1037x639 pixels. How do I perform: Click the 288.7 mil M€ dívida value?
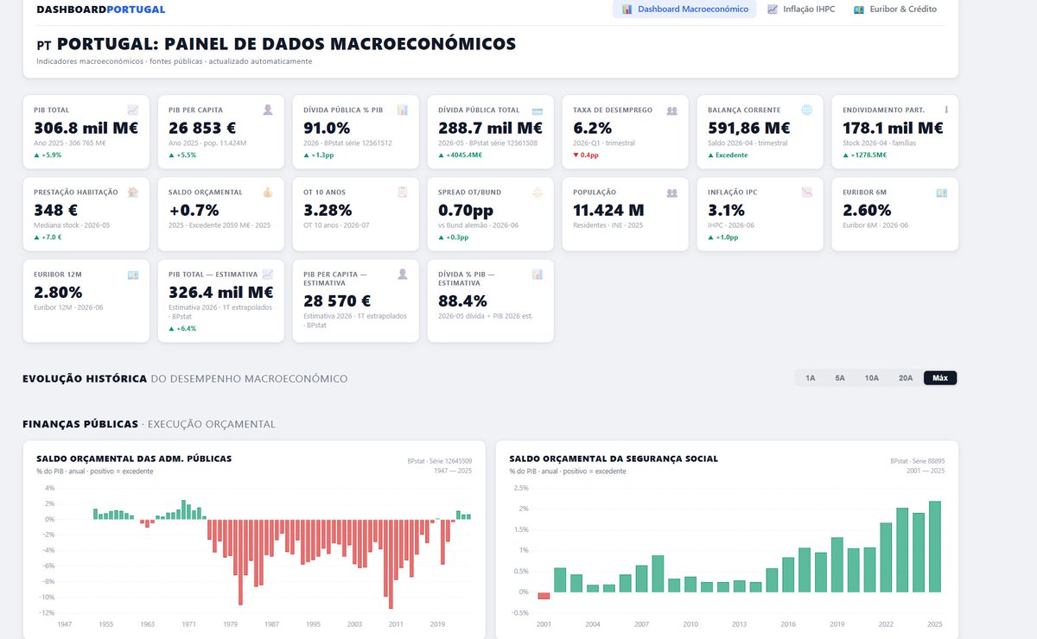click(x=490, y=128)
